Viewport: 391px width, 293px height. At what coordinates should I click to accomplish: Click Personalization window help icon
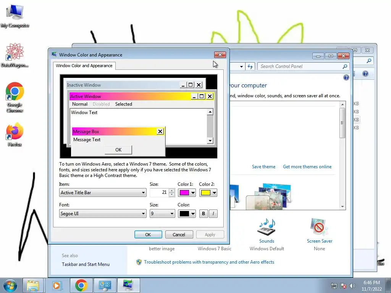(346, 77)
